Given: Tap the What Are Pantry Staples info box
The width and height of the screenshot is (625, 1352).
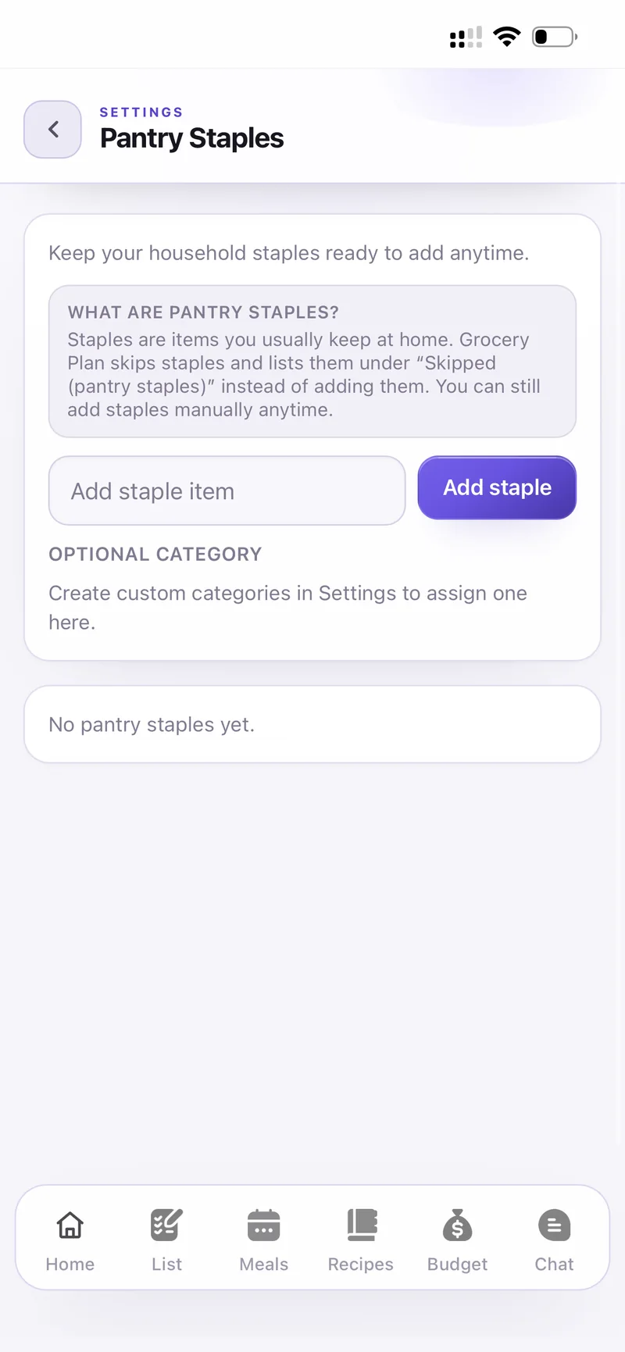Looking at the screenshot, I should (x=312, y=361).
